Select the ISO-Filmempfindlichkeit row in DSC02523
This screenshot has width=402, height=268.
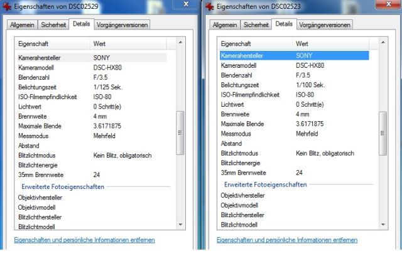click(x=295, y=95)
